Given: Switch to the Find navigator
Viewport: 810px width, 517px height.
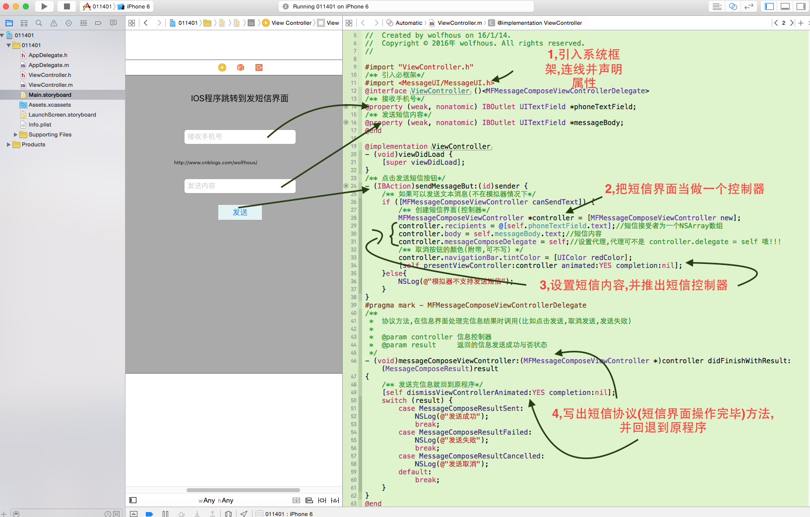Looking at the screenshot, I should point(38,23).
